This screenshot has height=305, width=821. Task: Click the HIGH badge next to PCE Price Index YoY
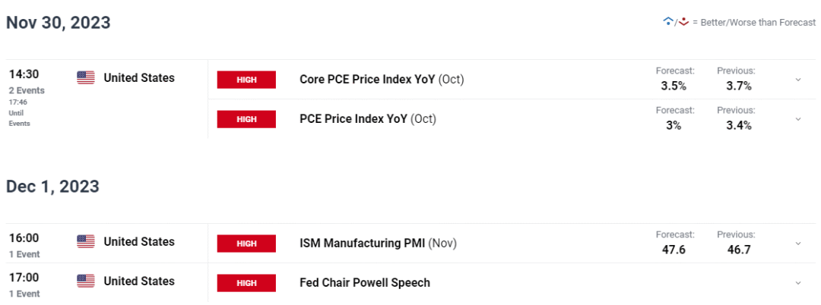click(x=246, y=119)
